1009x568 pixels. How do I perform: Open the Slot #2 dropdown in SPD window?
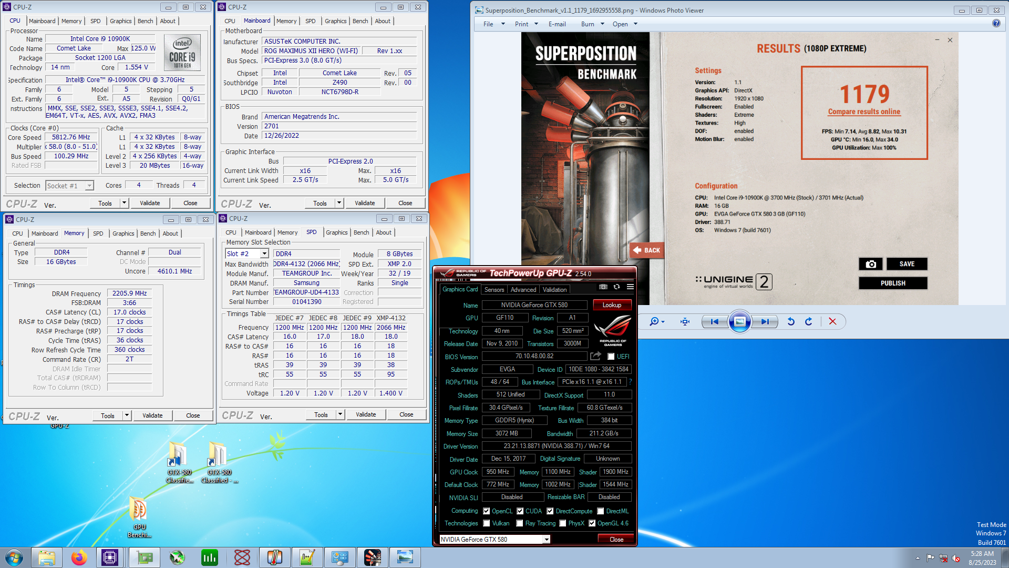pos(264,254)
